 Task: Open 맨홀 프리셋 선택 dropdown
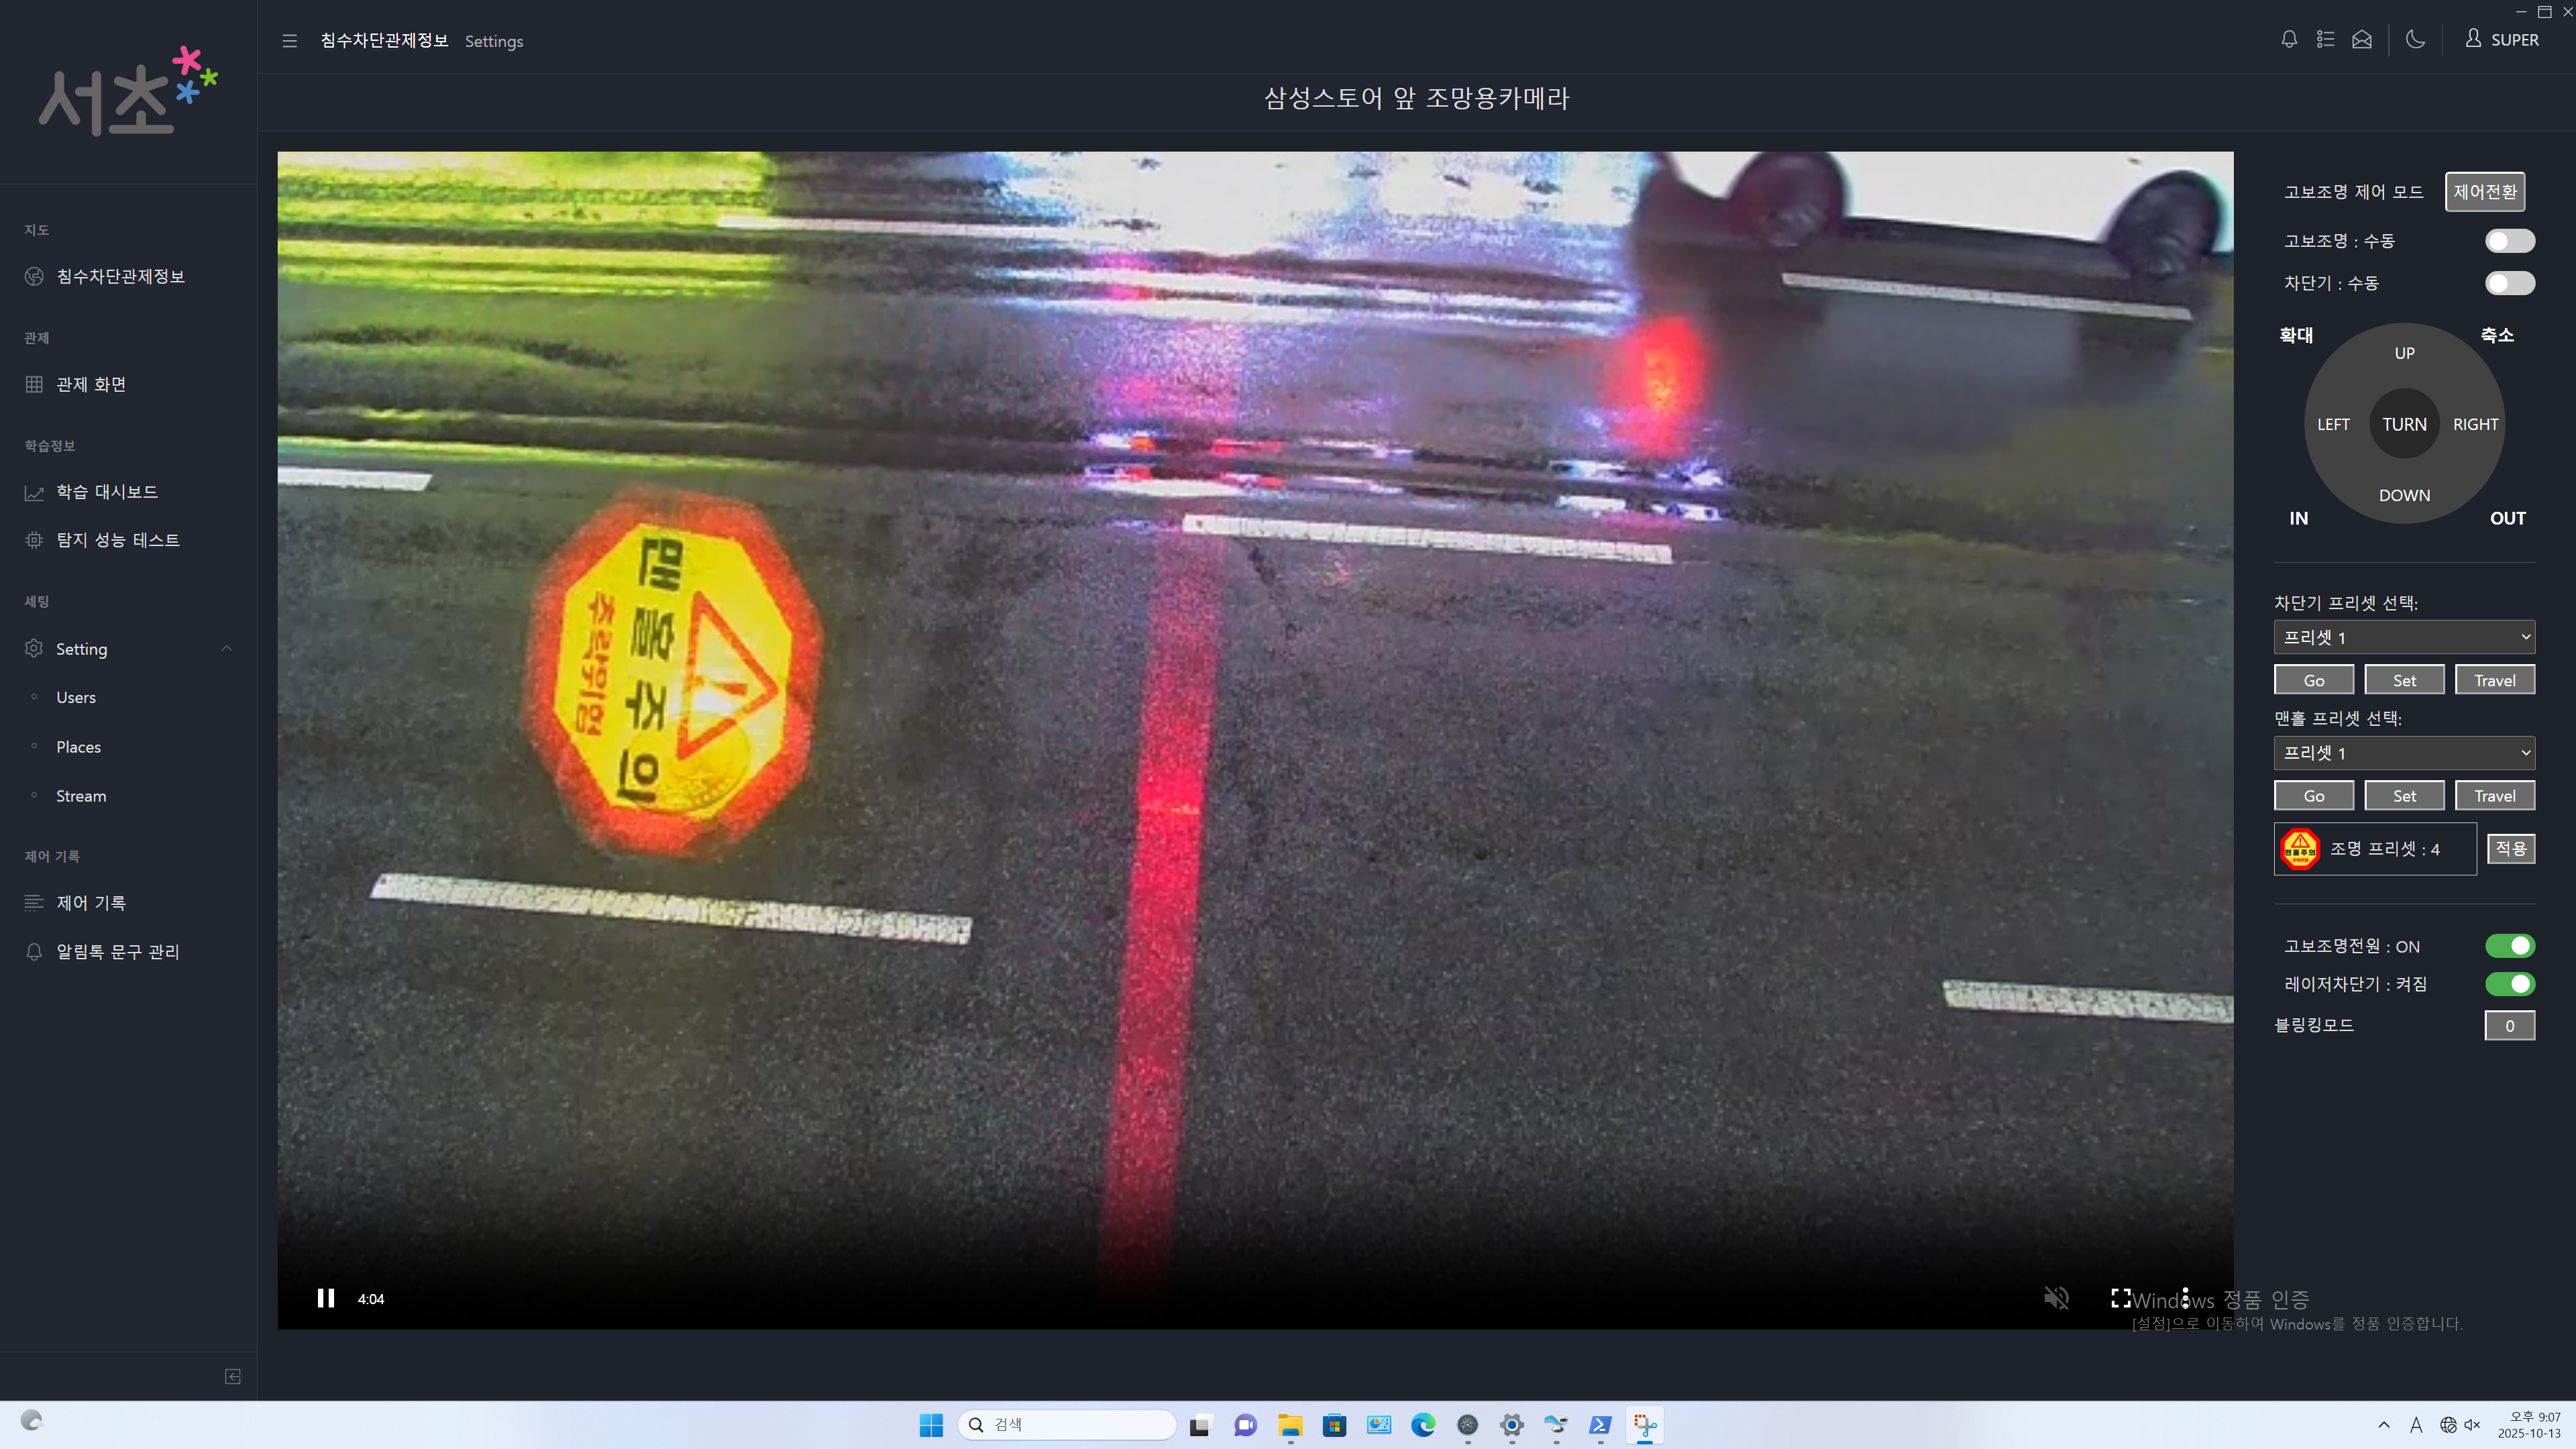click(2403, 753)
